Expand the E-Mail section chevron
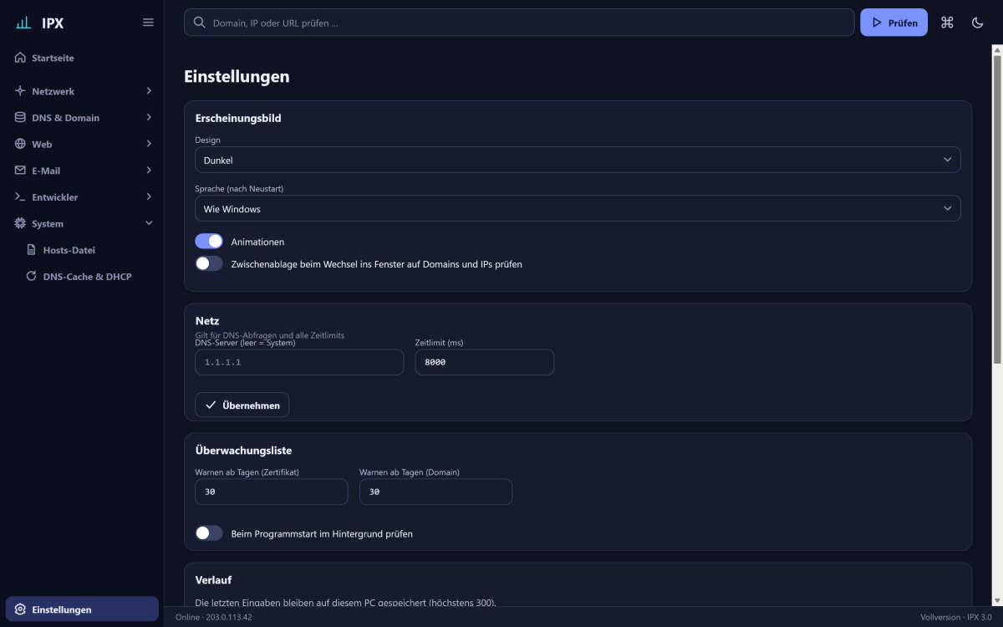Screen dimensions: 1003x627 pos(149,171)
